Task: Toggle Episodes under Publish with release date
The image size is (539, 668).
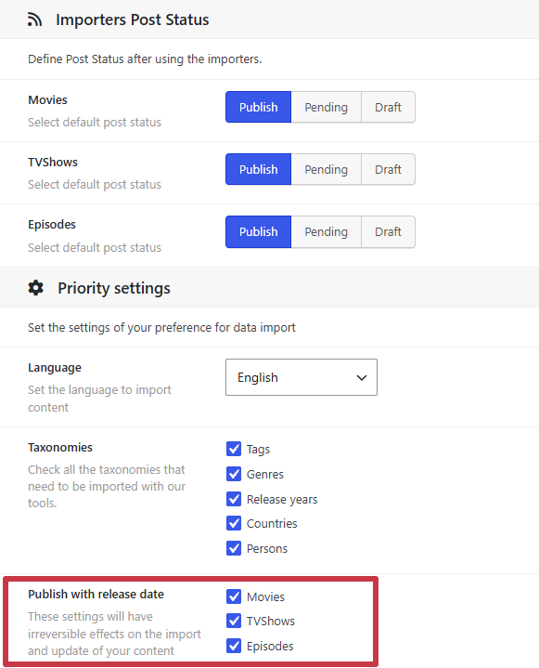Action: click(234, 646)
